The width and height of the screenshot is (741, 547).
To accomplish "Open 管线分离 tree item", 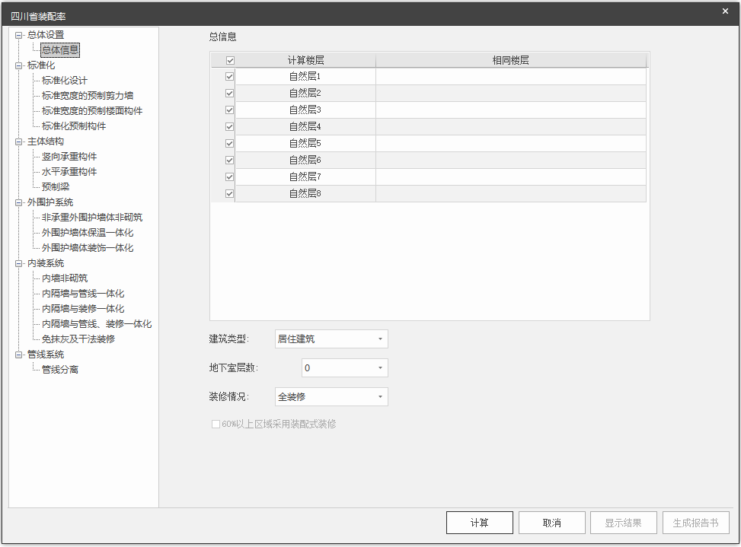I will 60,370.
